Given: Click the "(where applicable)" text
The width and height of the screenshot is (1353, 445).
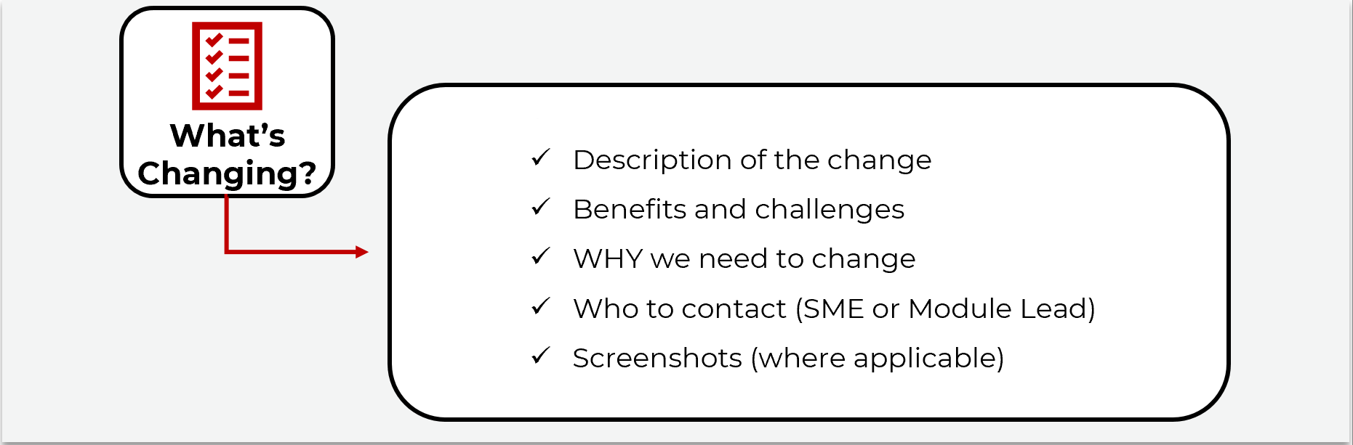Looking at the screenshot, I should [x=877, y=358].
